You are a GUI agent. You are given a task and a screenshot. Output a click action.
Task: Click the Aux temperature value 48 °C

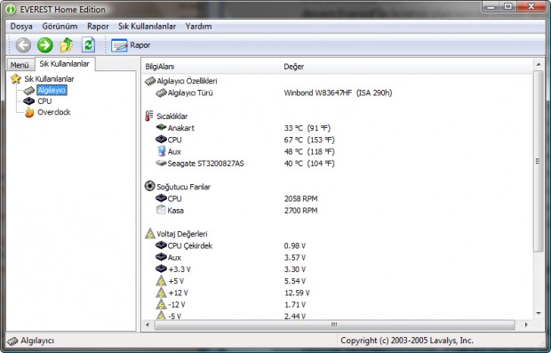tap(309, 151)
